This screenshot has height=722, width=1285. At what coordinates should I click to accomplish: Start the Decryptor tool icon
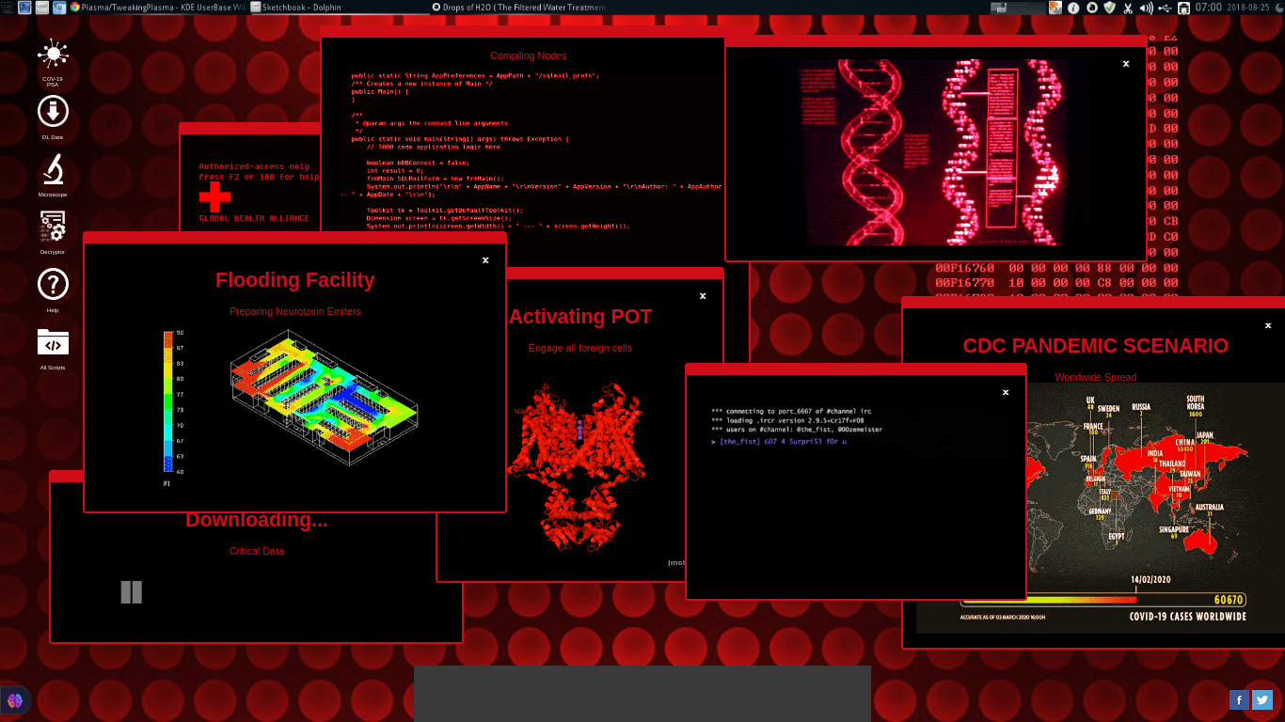[53, 228]
